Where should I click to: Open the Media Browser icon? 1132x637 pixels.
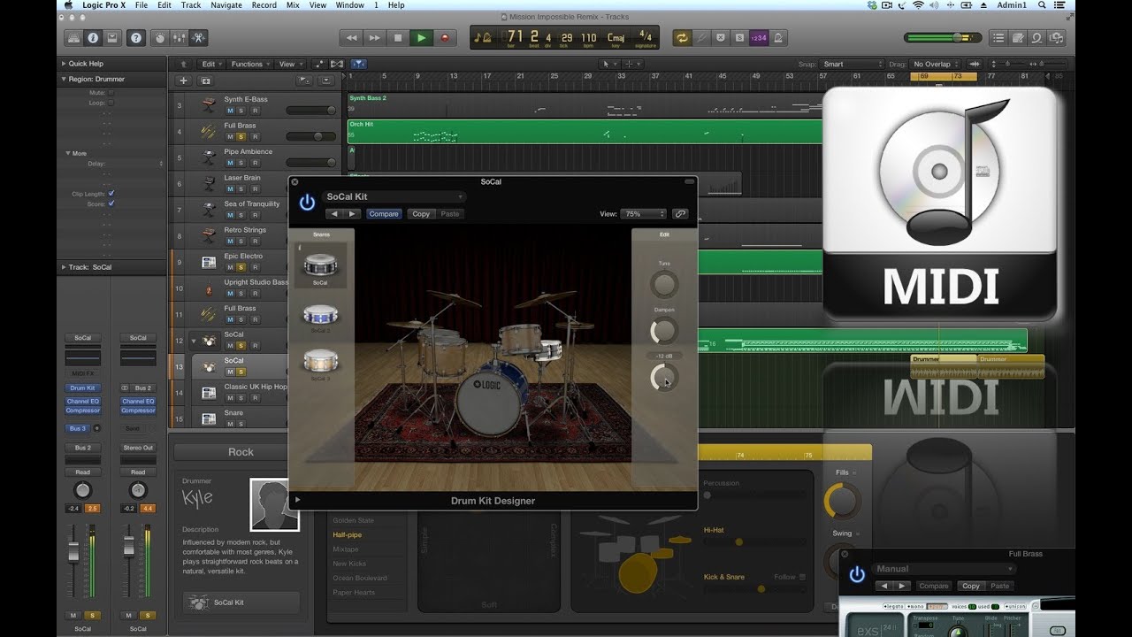pyautogui.click(x=1057, y=38)
